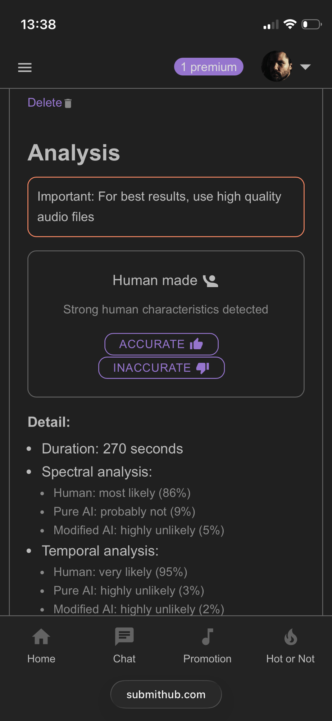The height and width of the screenshot is (721, 332).
Task: Tap the Hot or Not flame icon
Action: coord(290,637)
